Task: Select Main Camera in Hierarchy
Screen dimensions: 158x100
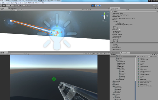Action: (x=120, y=23)
